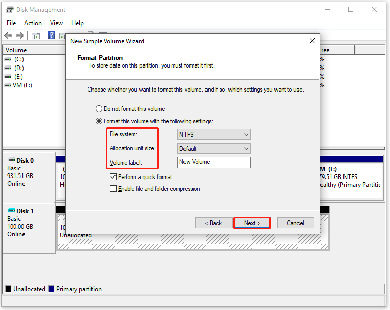This screenshot has width=390, height=310.
Task: Open the File system NTFS dropdown
Action: pos(214,135)
